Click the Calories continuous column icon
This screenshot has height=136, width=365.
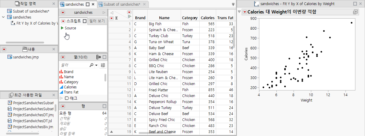(x=61, y=87)
